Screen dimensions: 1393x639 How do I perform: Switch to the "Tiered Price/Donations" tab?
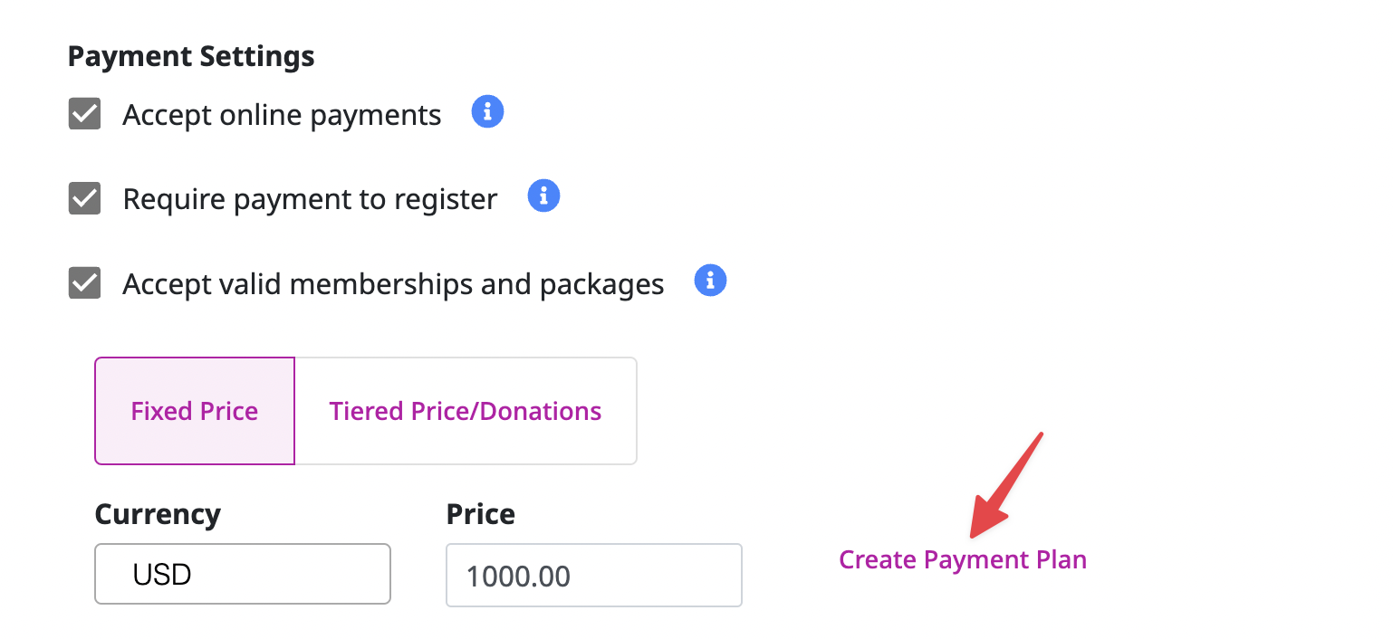point(465,411)
